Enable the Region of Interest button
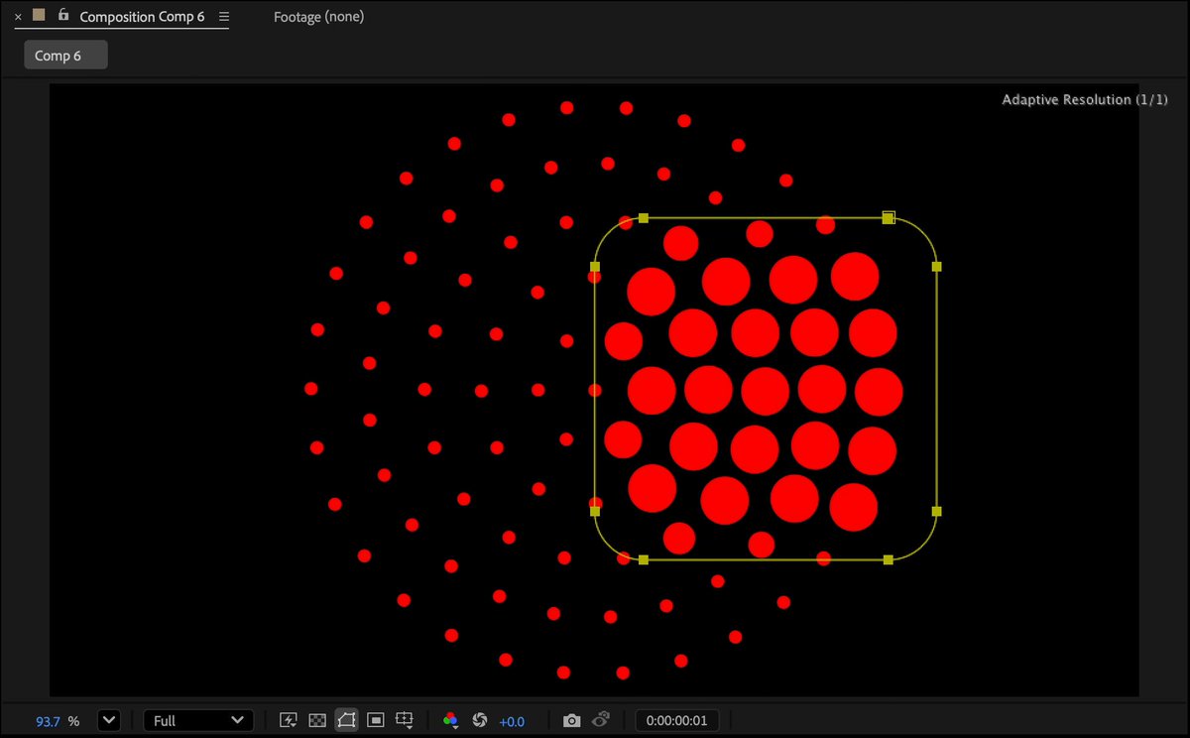The image size is (1190, 738). tap(375, 721)
